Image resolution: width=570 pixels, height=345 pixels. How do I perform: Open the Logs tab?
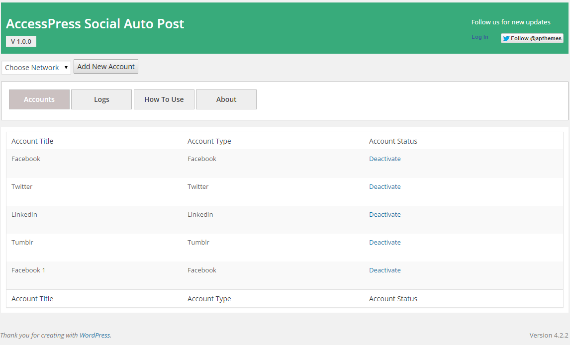(101, 99)
